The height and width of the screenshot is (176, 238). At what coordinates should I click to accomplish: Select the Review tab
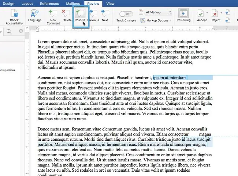pyautogui.click(x=93, y=4)
